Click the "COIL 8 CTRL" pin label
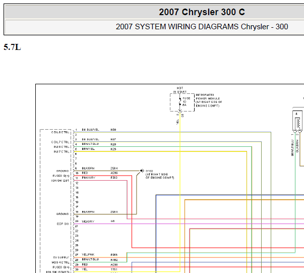 [x=60, y=132]
